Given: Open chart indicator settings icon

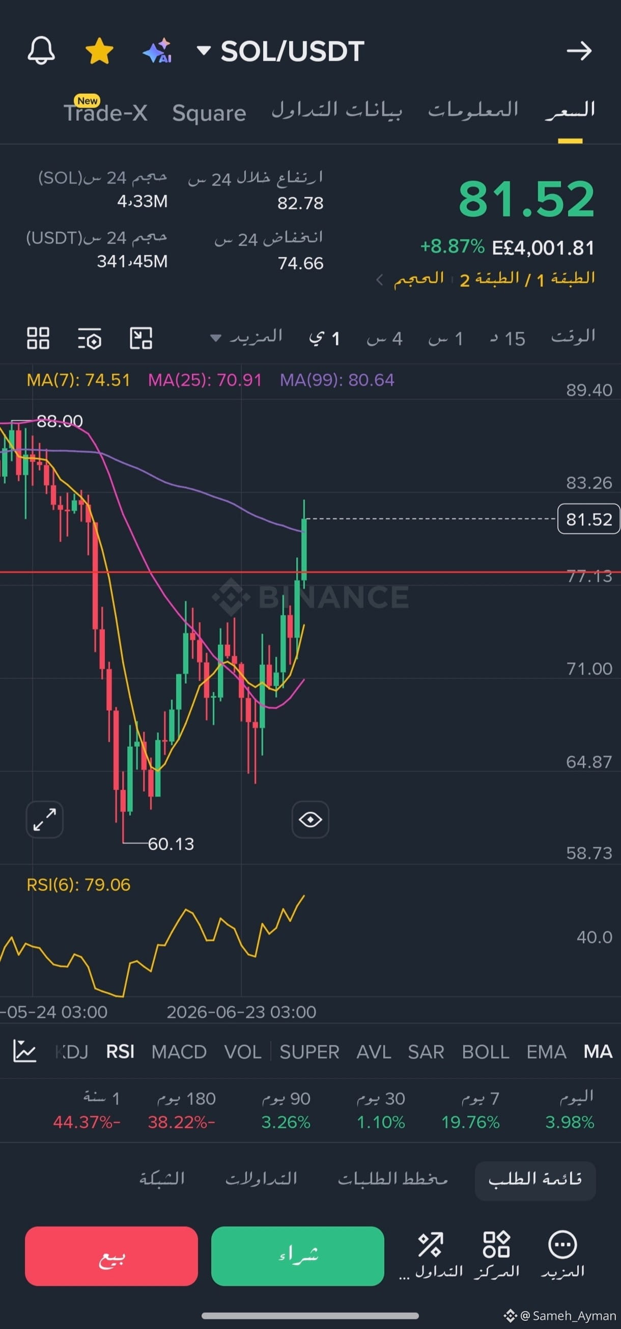Looking at the screenshot, I should click(90, 338).
